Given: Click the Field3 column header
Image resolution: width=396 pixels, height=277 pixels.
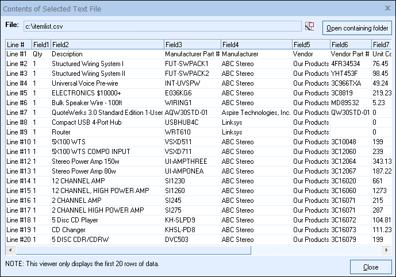Looking at the screenshot, I should tap(191, 44).
